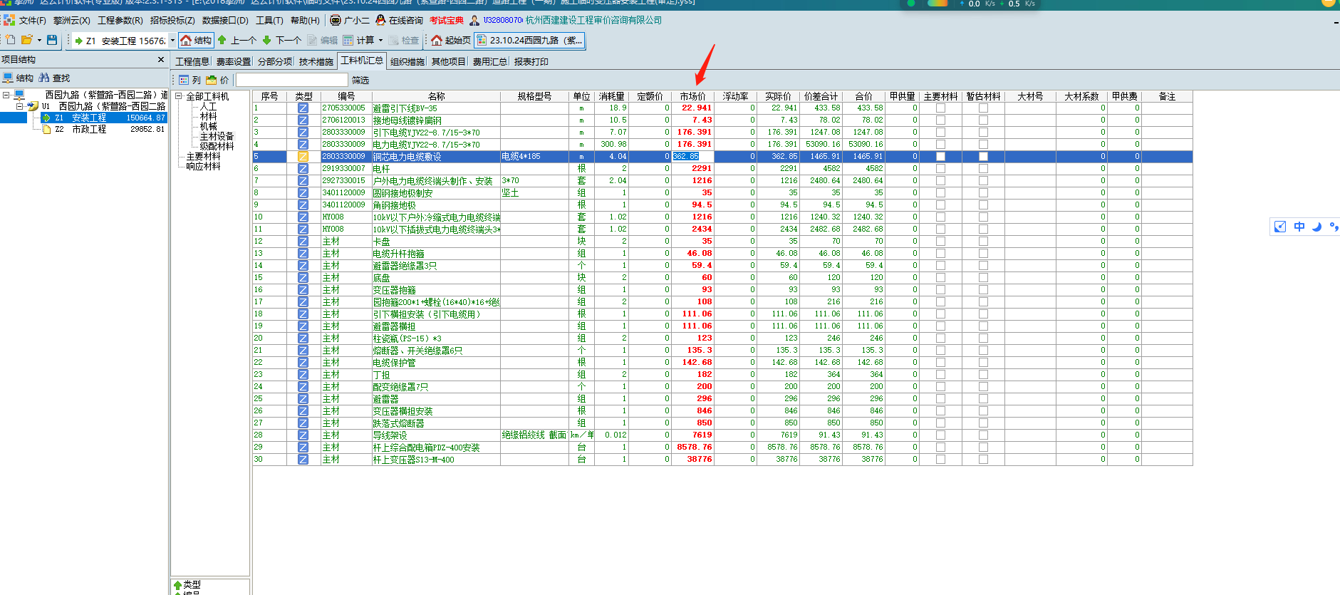The width and height of the screenshot is (1340, 595).
Task: Toggle 主要材料 checkbox for 避雷器横担 row
Action: coord(940,326)
